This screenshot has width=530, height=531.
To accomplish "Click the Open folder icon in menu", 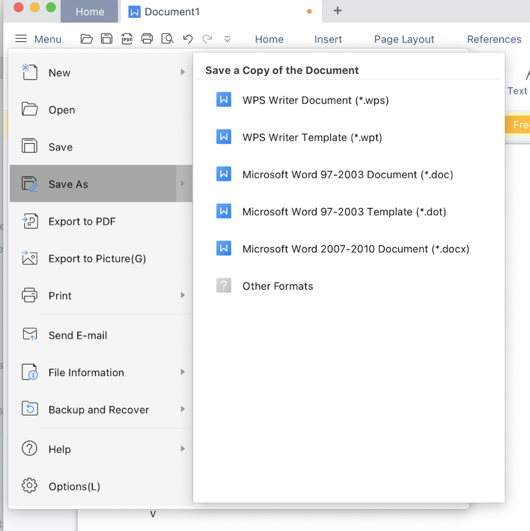I will (x=30, y=109).
